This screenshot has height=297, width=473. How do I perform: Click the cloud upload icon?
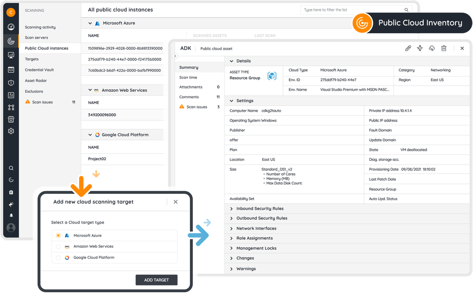pos(432,48)
